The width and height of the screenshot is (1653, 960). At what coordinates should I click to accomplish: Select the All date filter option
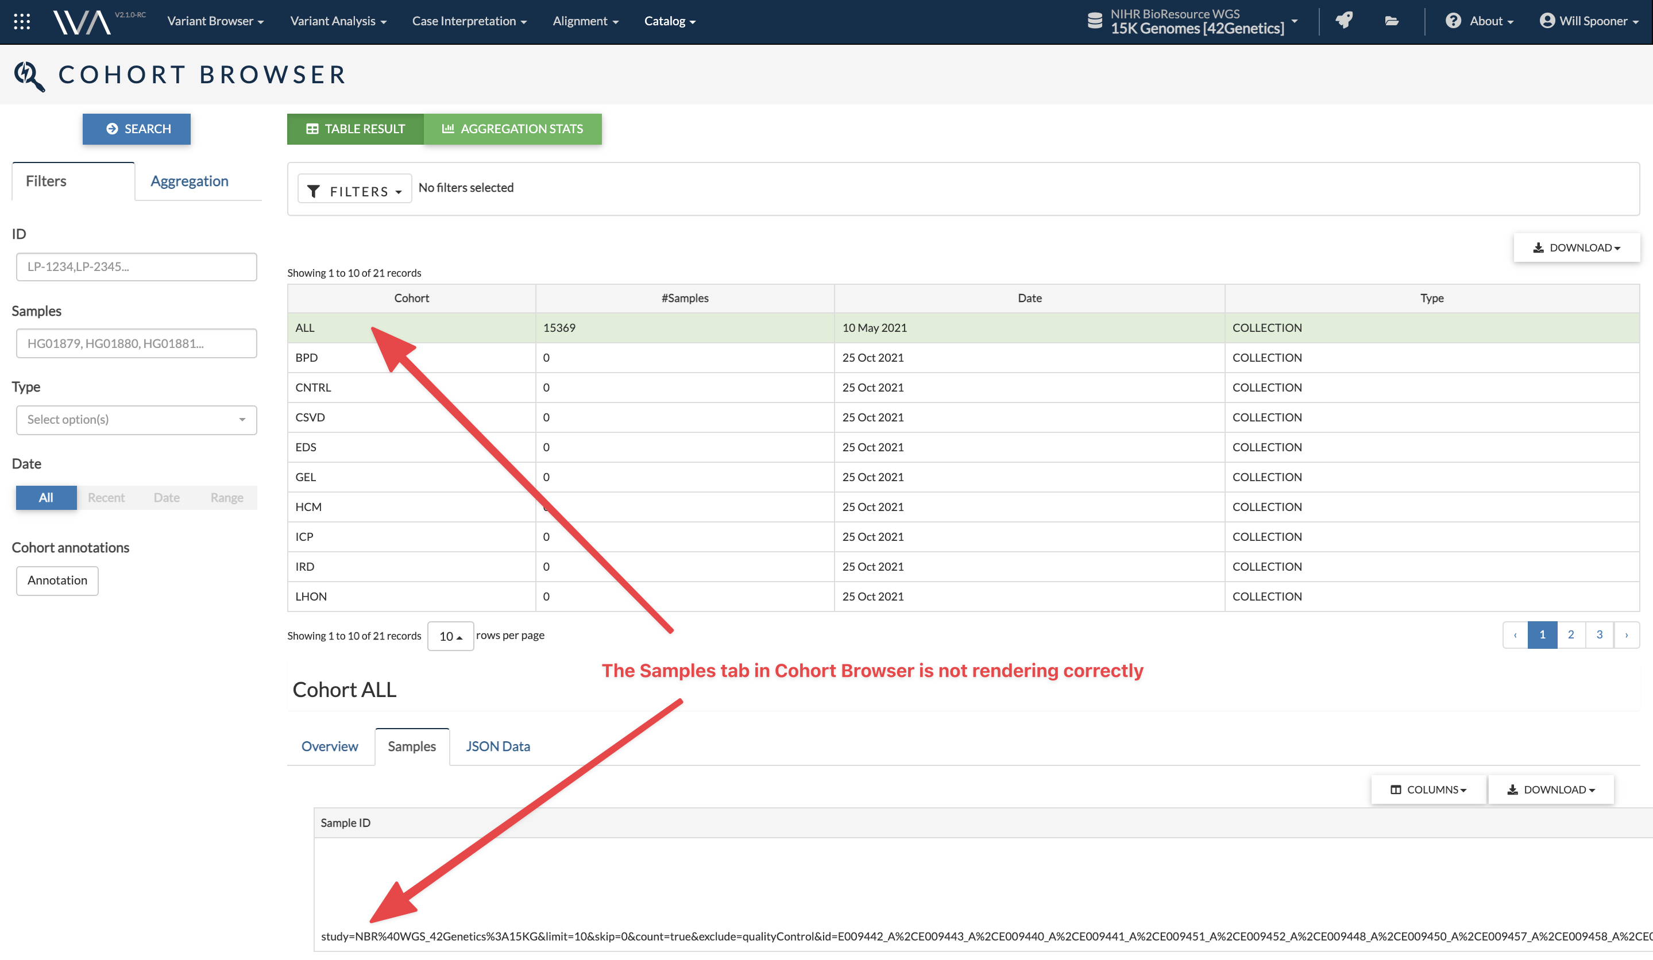(45, 498)
